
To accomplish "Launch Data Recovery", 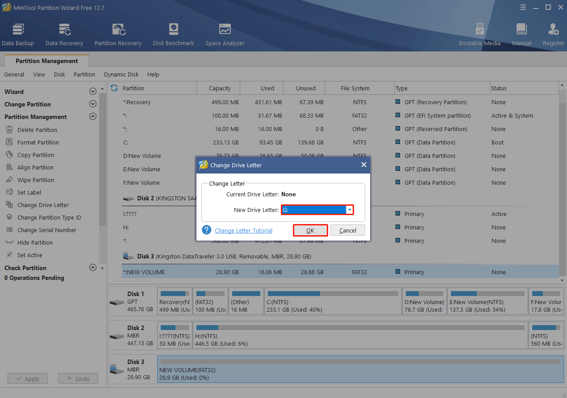I will click(64, 34).
